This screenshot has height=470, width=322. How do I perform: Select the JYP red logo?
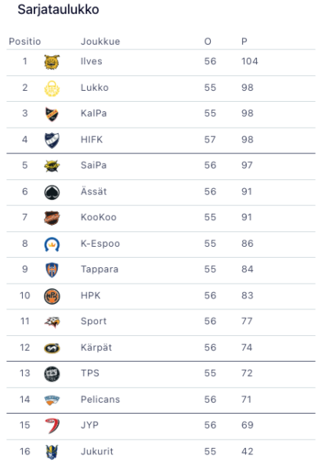pos(52,425)
